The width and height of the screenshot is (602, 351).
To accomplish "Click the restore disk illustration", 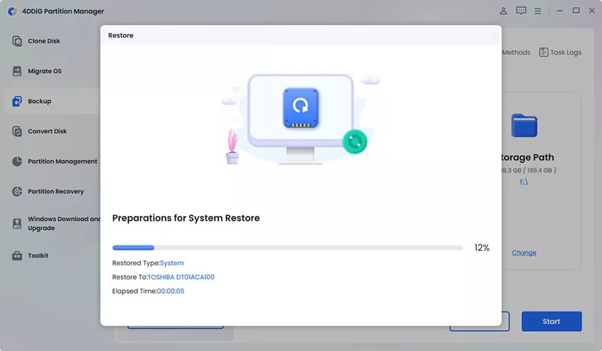I will pos(300,108).
